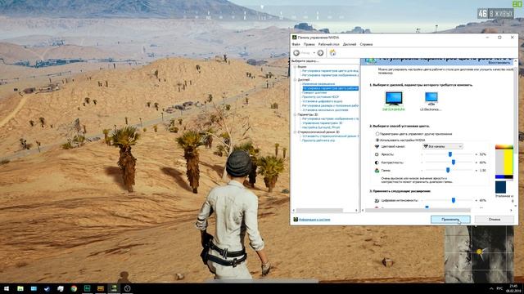
Task: Collapse the Видео tree section
Action: pyautogui.click(x=295, y=67)
